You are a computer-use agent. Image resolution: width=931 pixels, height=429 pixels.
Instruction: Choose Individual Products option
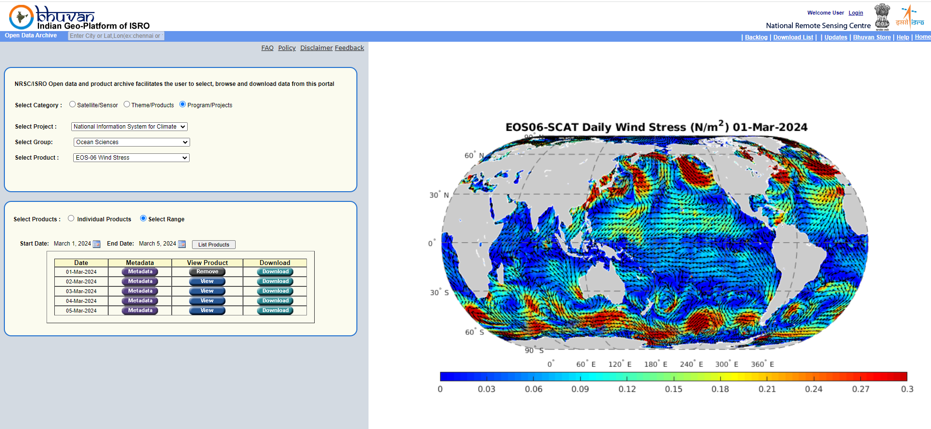tap(71, 218)
